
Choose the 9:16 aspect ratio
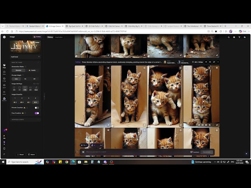click(25, 89)
